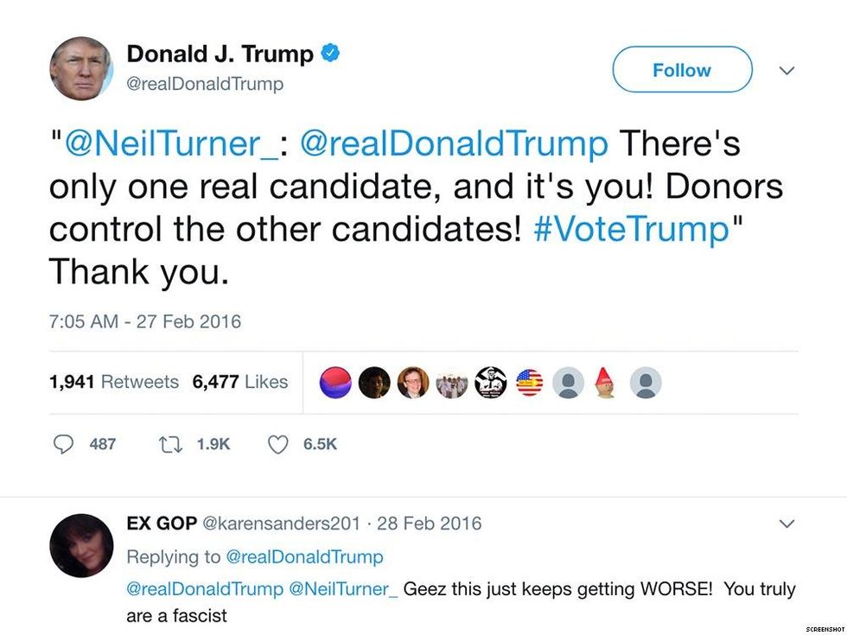
Task: Like the tweet with the heart icon
Action: 277,444
